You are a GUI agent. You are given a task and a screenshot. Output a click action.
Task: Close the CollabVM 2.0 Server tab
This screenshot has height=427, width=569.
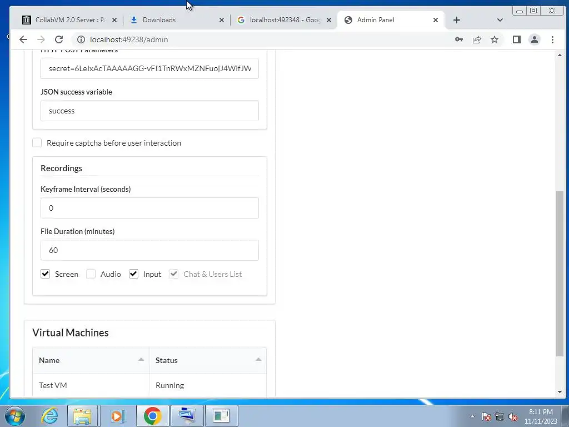point(114,21)
